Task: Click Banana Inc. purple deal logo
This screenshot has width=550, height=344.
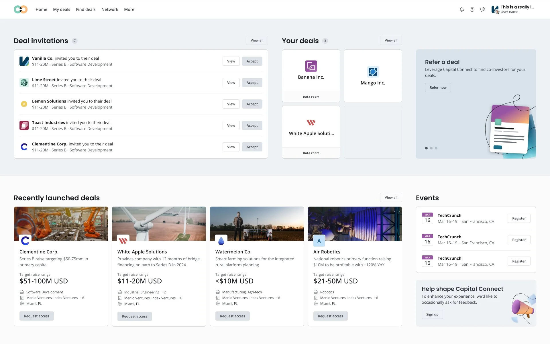Action: [x=311, y=66]
